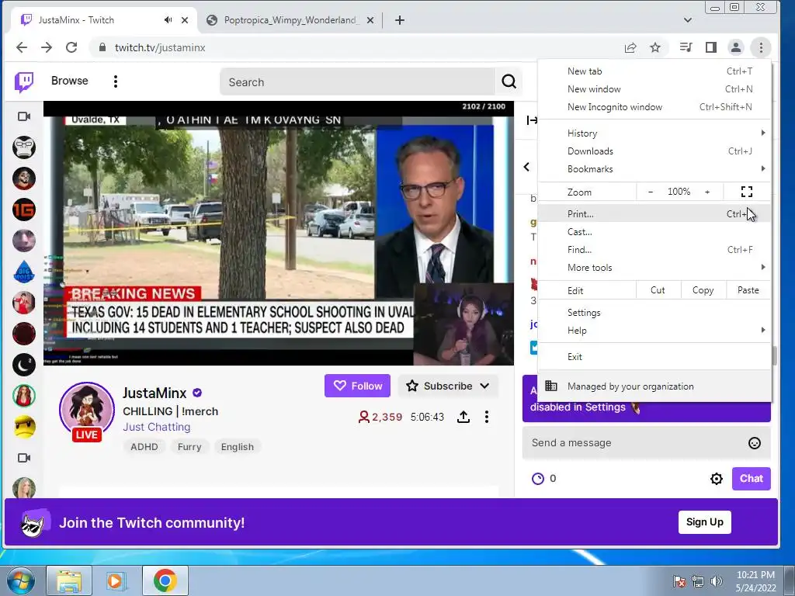Click the Twitch logo home icon
795x596 pixels.
coord(24,81)
